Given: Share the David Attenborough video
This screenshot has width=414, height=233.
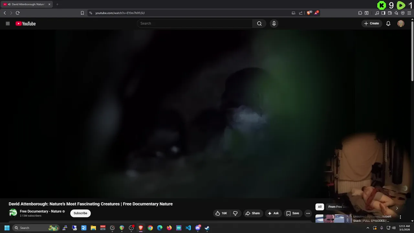Looking at the screenshot, I should [253, 213].
